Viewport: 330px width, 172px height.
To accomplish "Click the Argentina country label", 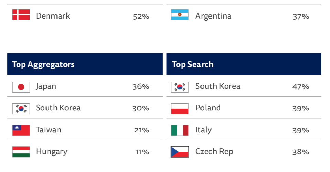I will pyautogui.click(x=214, y=16).
